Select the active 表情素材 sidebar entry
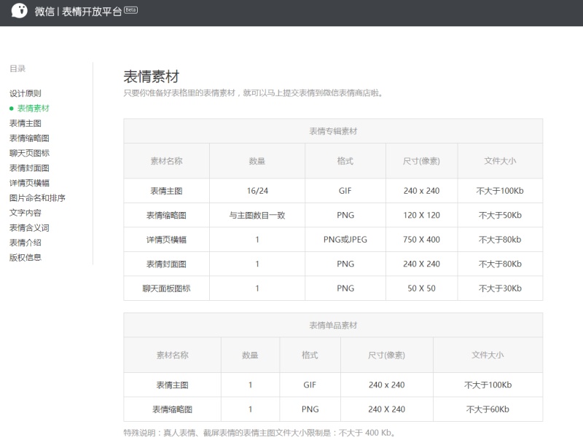 tap(32, 108)
